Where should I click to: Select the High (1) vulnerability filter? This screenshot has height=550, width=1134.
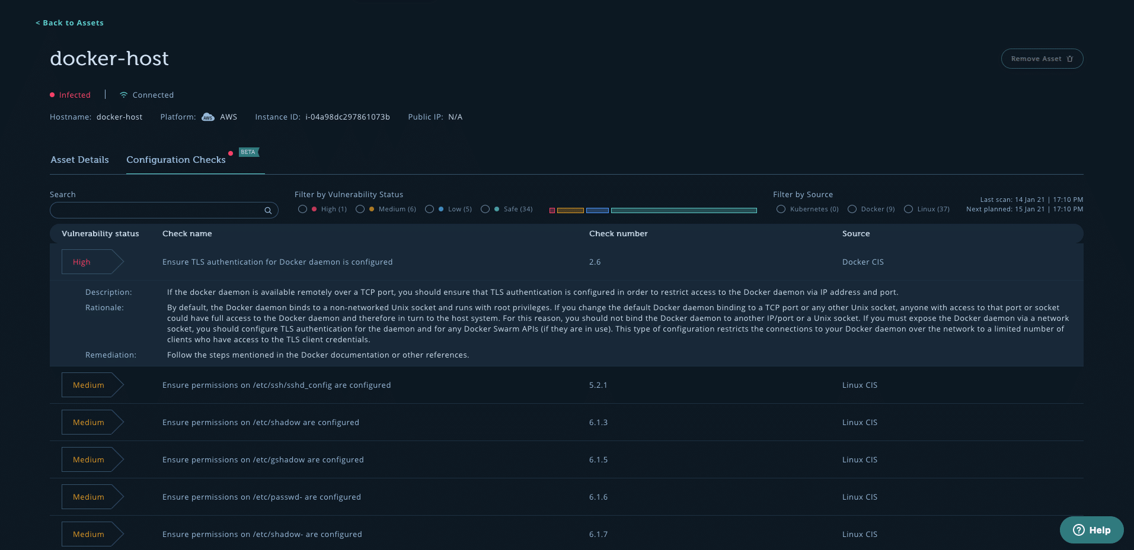[302, 209]
